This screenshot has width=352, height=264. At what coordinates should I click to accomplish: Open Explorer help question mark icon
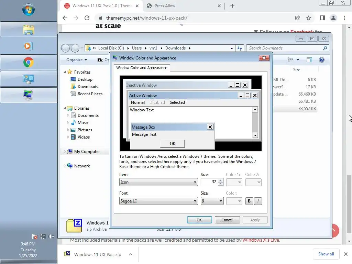coord(322,60)
